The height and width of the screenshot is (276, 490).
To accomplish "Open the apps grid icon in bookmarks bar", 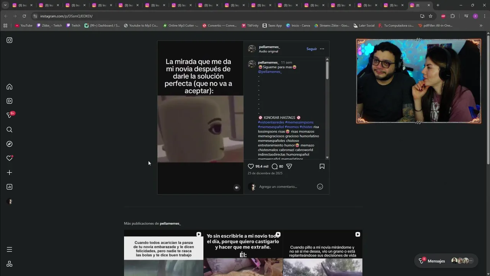I will [5, 26].
